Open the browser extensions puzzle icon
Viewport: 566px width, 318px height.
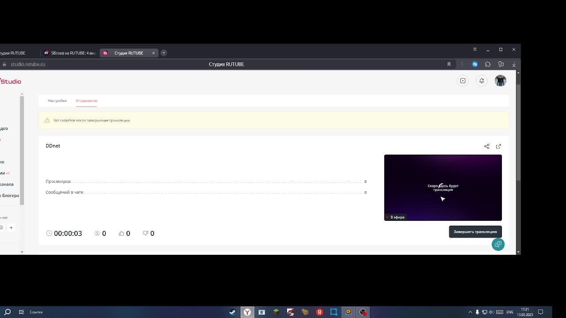[x=488, y=64]
